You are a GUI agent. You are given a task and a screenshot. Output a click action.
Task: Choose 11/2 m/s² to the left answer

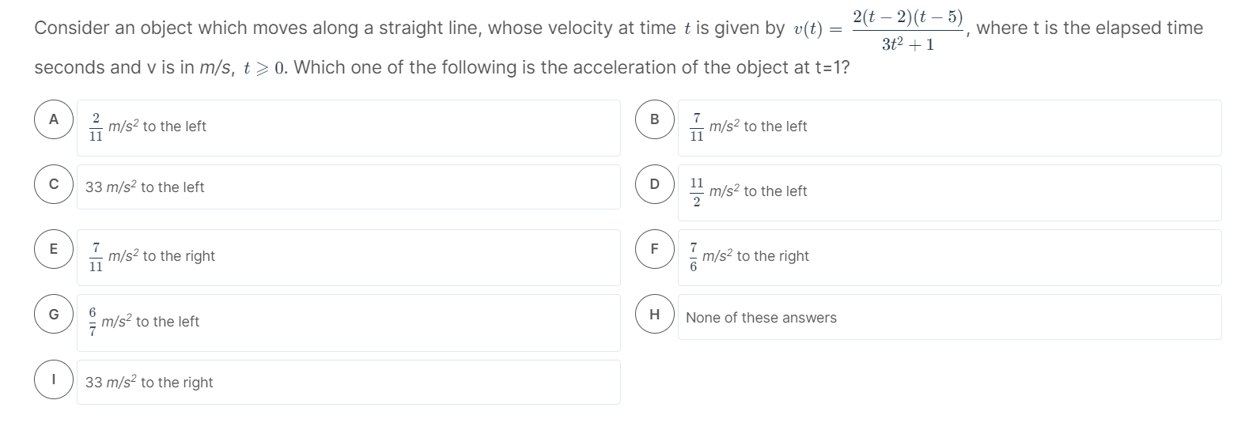tap(950, 193)
